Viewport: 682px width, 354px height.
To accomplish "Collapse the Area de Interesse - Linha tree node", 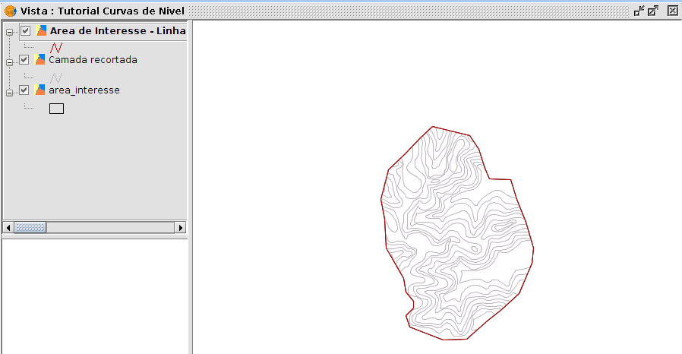I will [x=9, y=33].
